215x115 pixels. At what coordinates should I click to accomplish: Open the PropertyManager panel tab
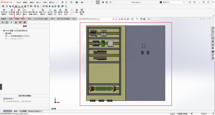[7, 23]
